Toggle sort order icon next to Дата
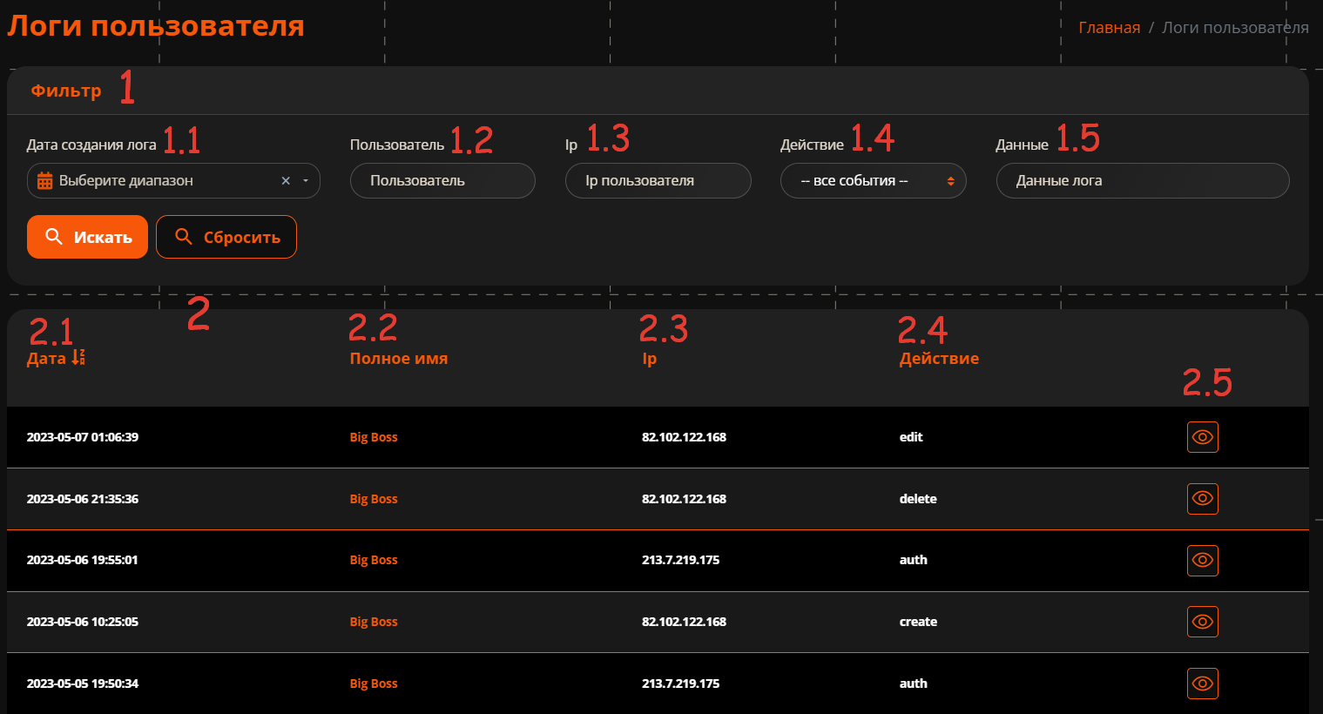 click(78, 358)
